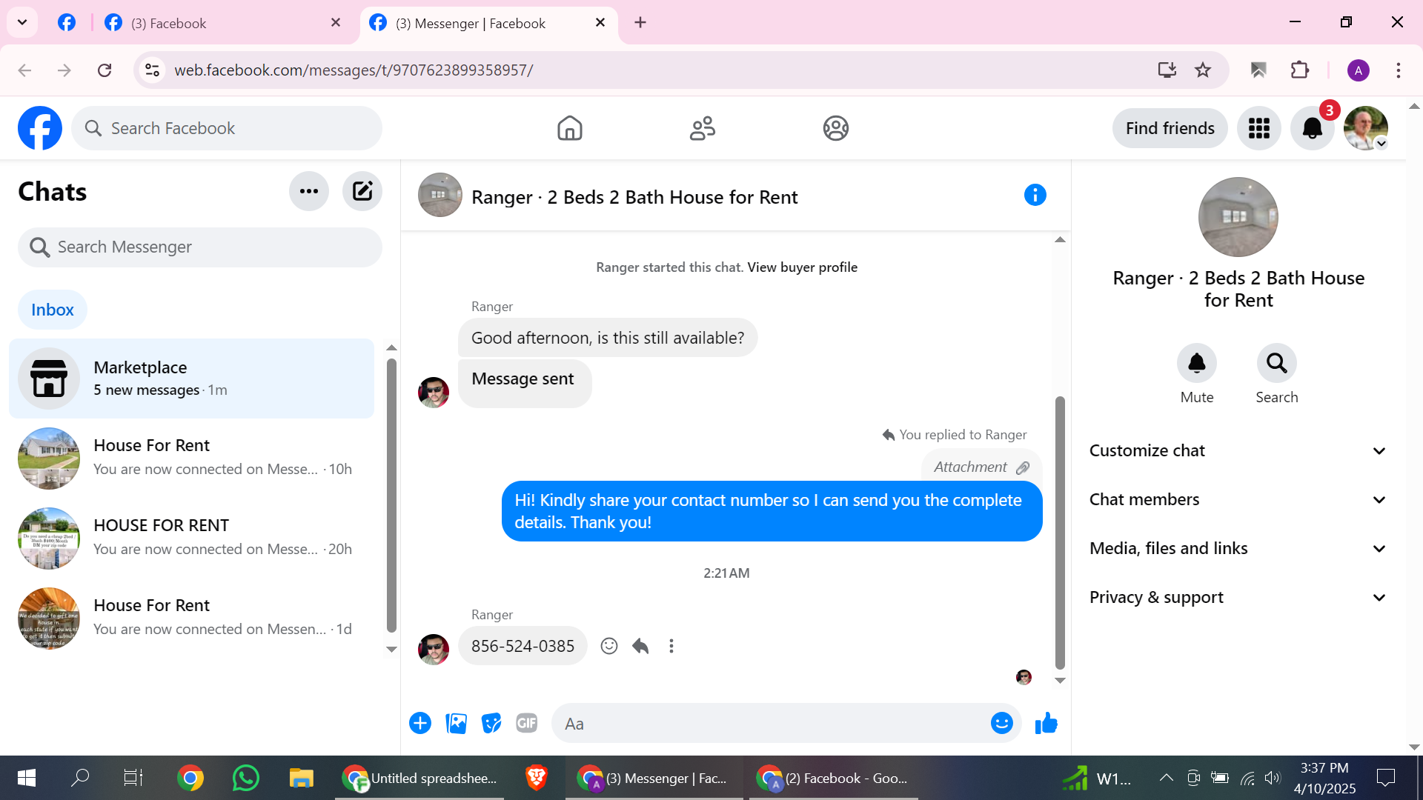Screen dimensions: 1423x800
Task: Open File Explorer from taskbar
Action: pyautogui.click(x=301, y=778)
